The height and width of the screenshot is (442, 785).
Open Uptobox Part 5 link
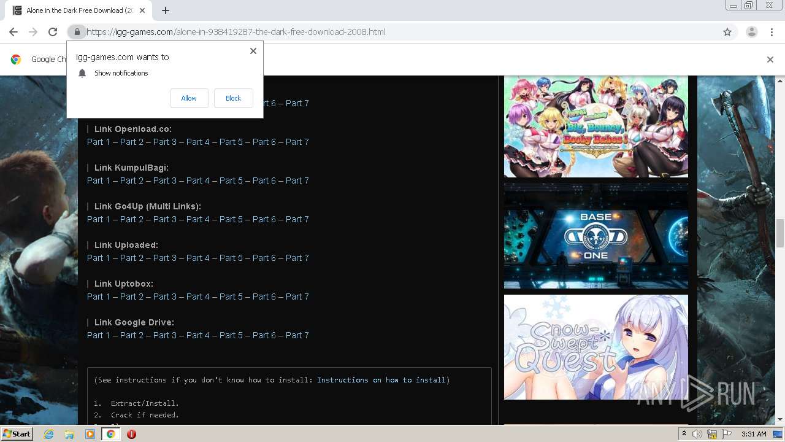click(x=231, y=297)
